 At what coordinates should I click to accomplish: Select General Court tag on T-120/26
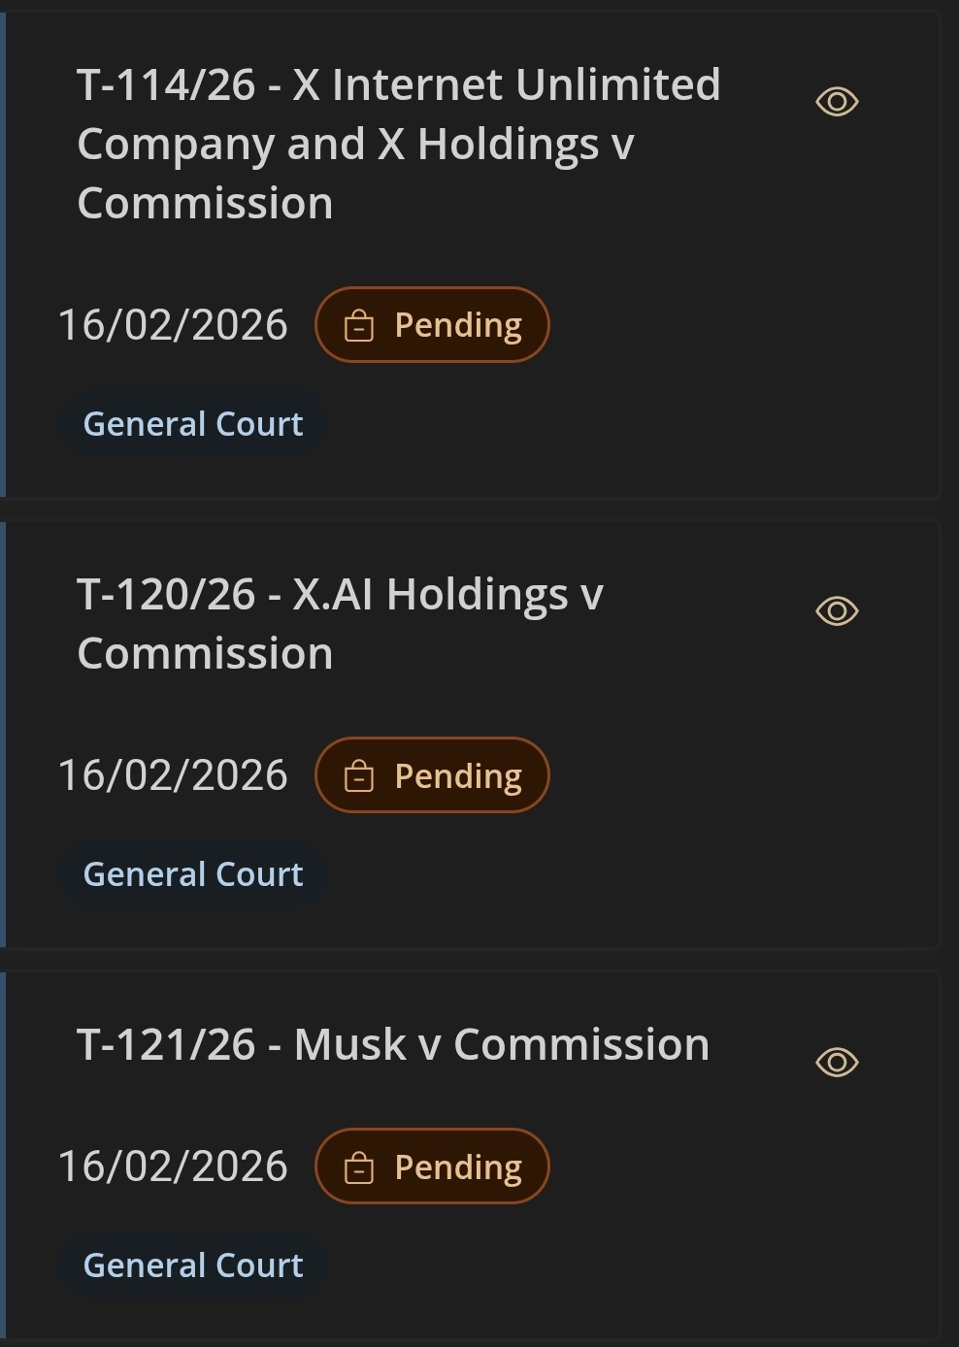click(x=193, y=874)
